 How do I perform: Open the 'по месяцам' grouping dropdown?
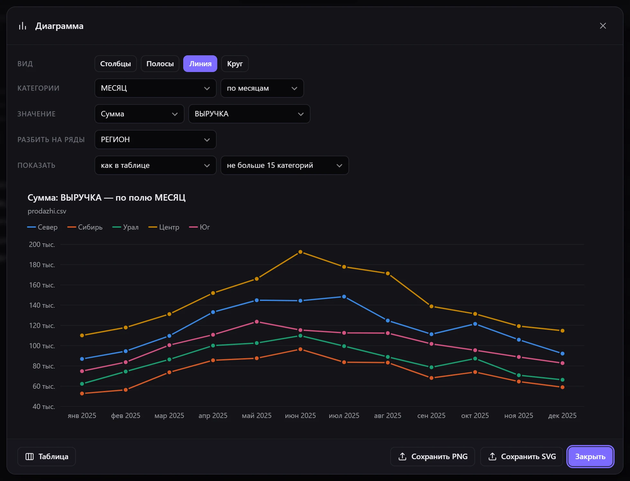coord(262,88)
